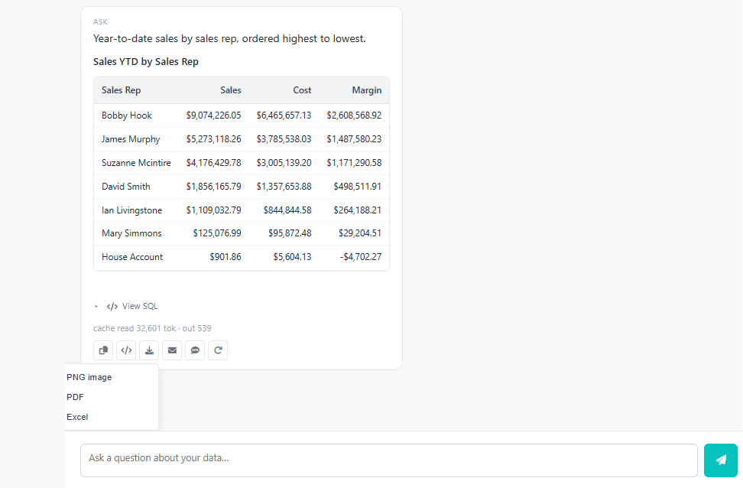Click Suzanne Mcintire's cost $3,005,139.20
The height and width of the screenshot is (488, 743).
pos(284,163)
